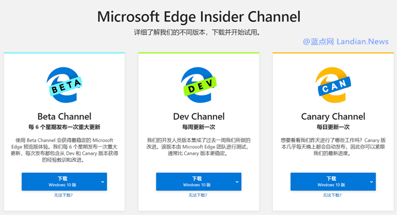Click the Canary Channel heading

(333, 117)
